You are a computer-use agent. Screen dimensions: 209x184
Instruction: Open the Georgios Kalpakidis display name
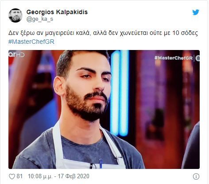click(57, 12)
